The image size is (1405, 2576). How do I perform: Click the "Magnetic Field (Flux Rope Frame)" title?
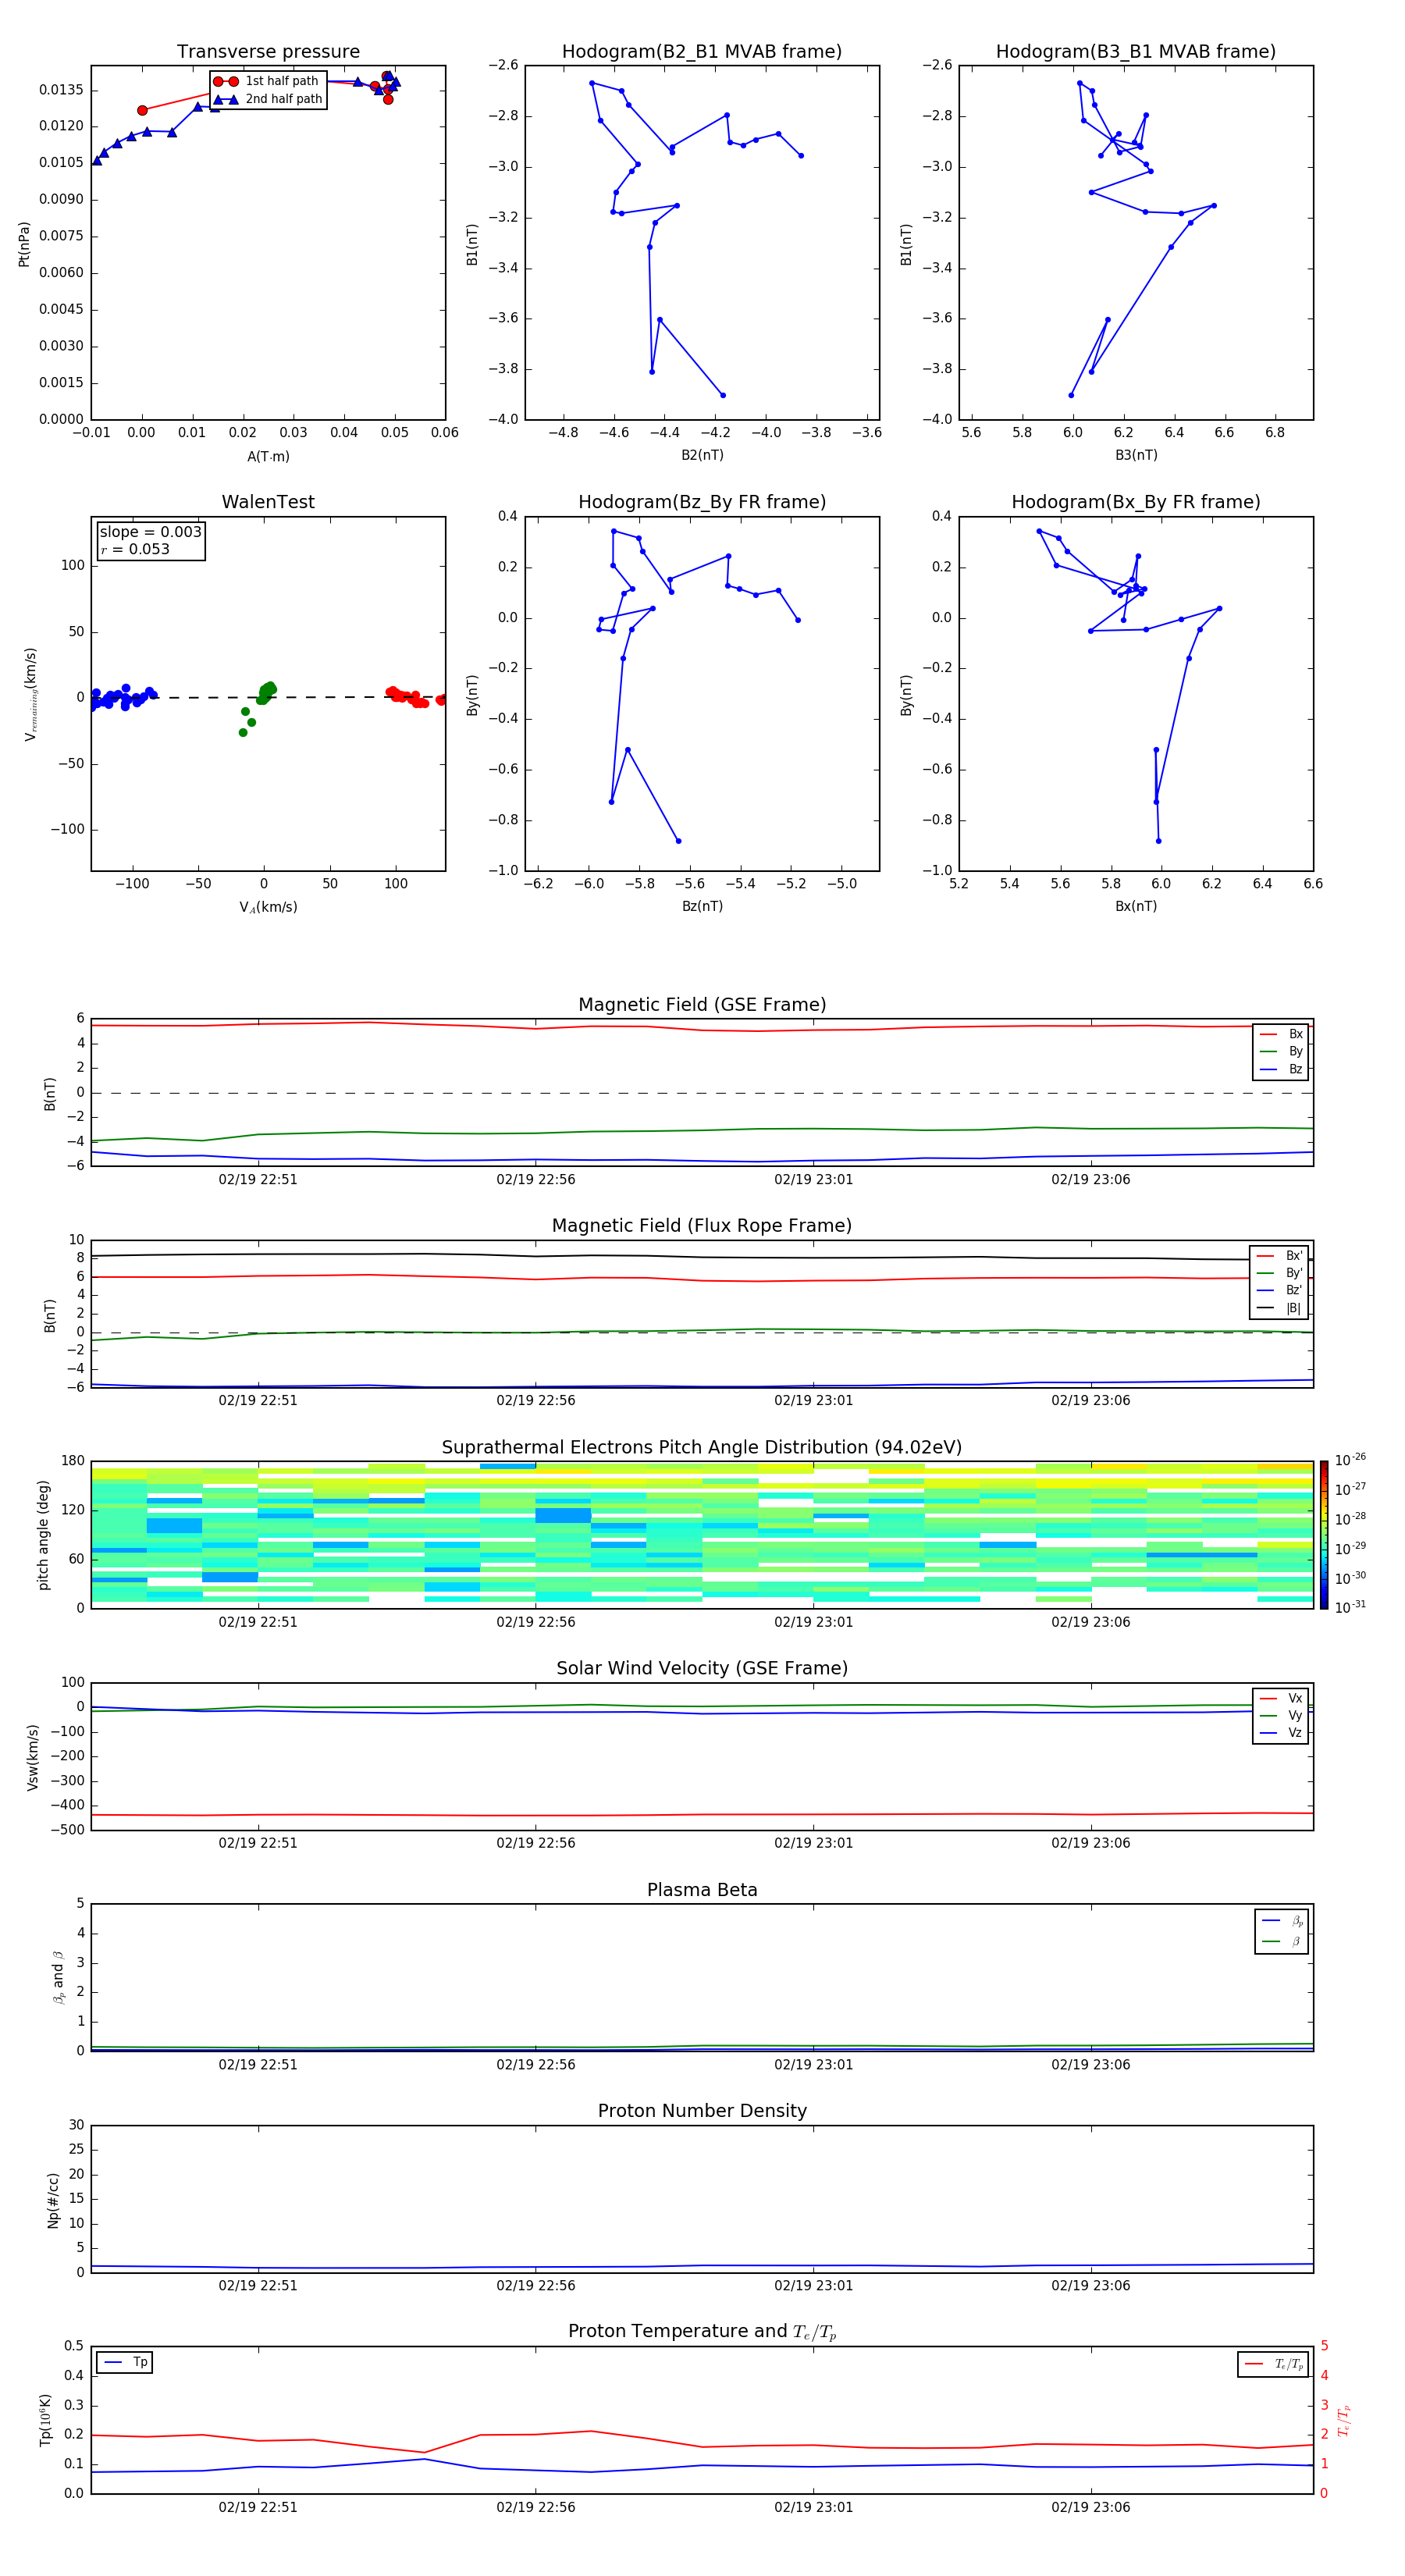coord(702,1226)
